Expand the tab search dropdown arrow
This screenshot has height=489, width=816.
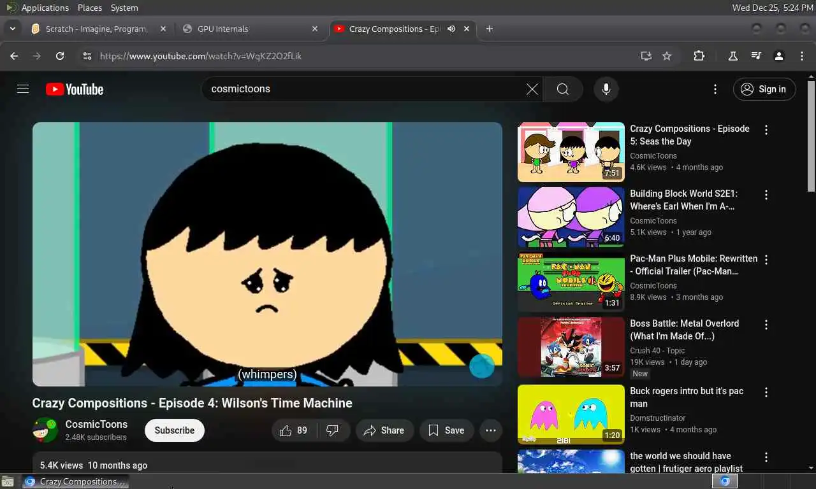click(x=12, y=29)
